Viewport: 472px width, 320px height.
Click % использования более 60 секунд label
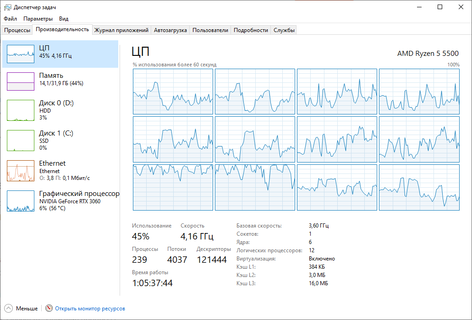point(174,65)
